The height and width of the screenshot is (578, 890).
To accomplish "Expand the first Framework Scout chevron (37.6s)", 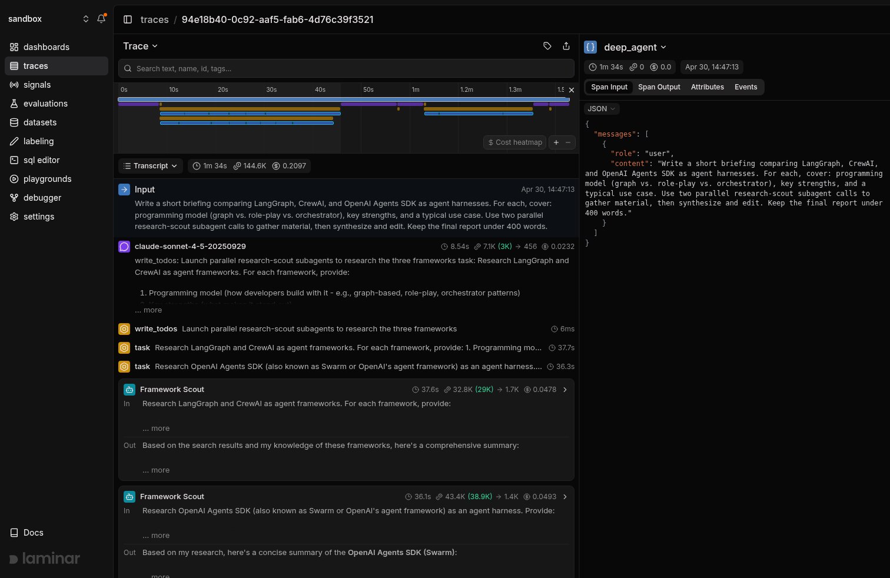I will pos(565,390).
